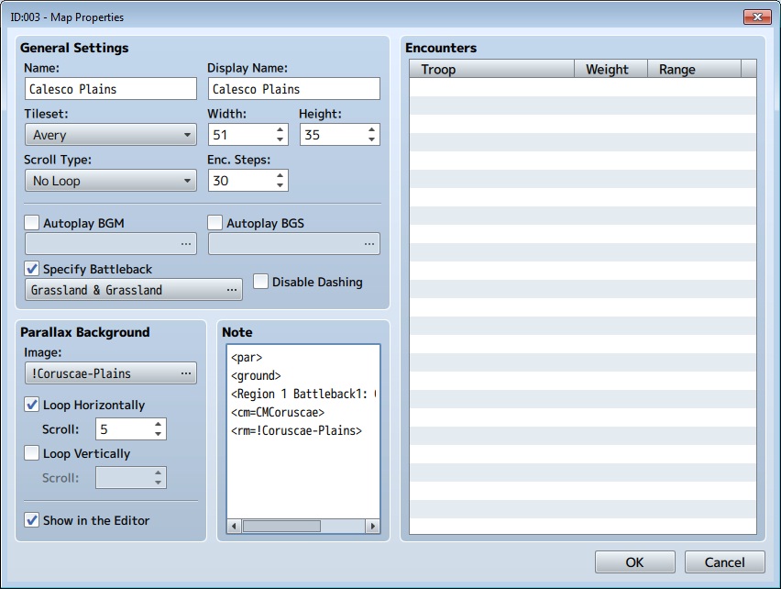Enable the Autoplay BGS checkbox

tap(215, 223)
